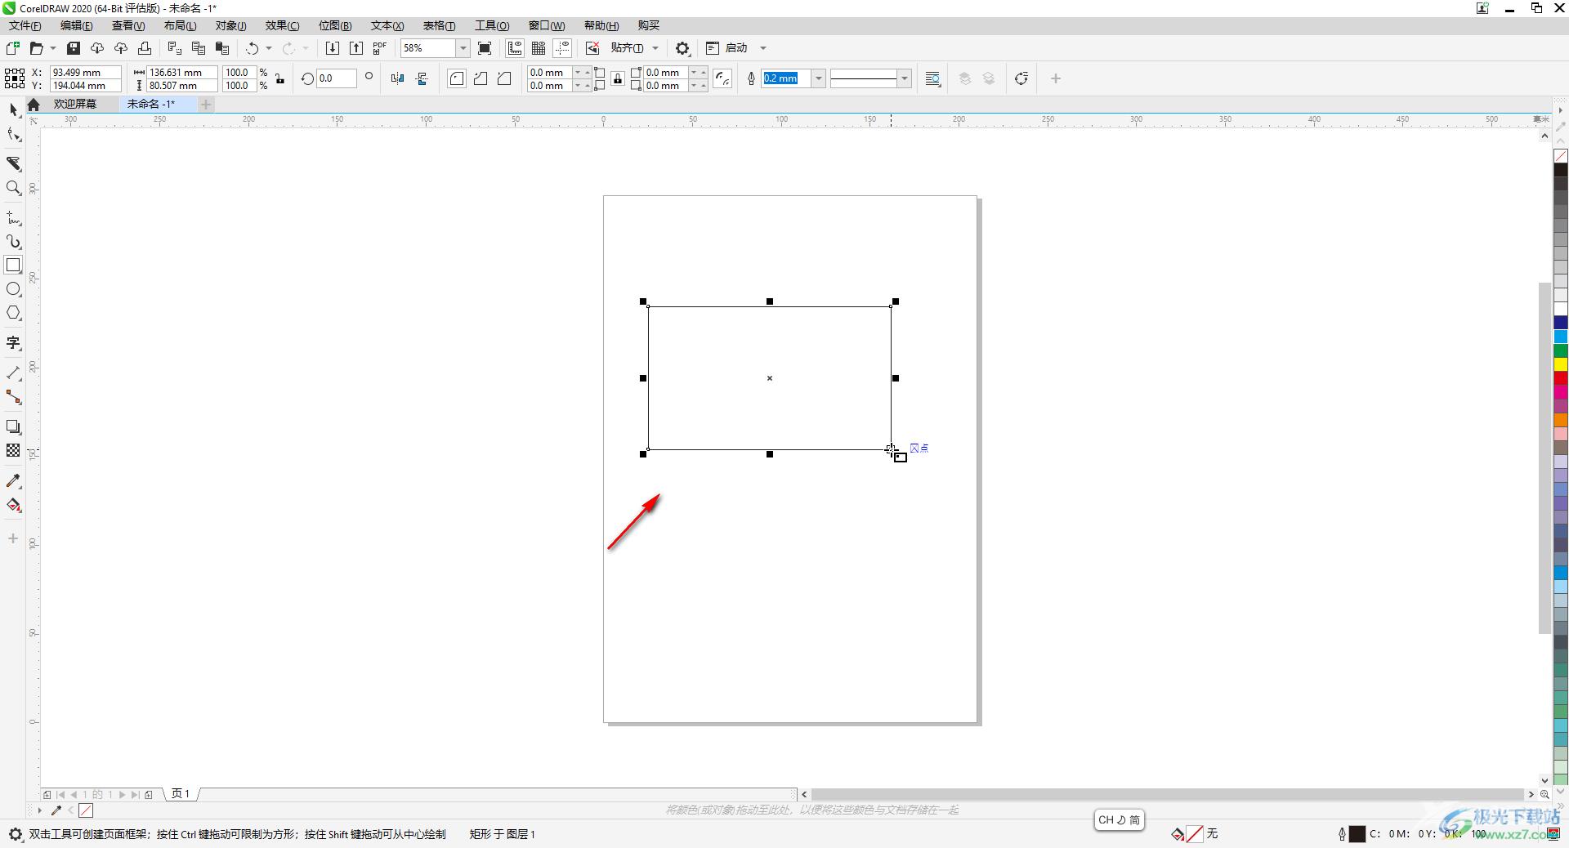Toggle relative corner scaling button

722,78
